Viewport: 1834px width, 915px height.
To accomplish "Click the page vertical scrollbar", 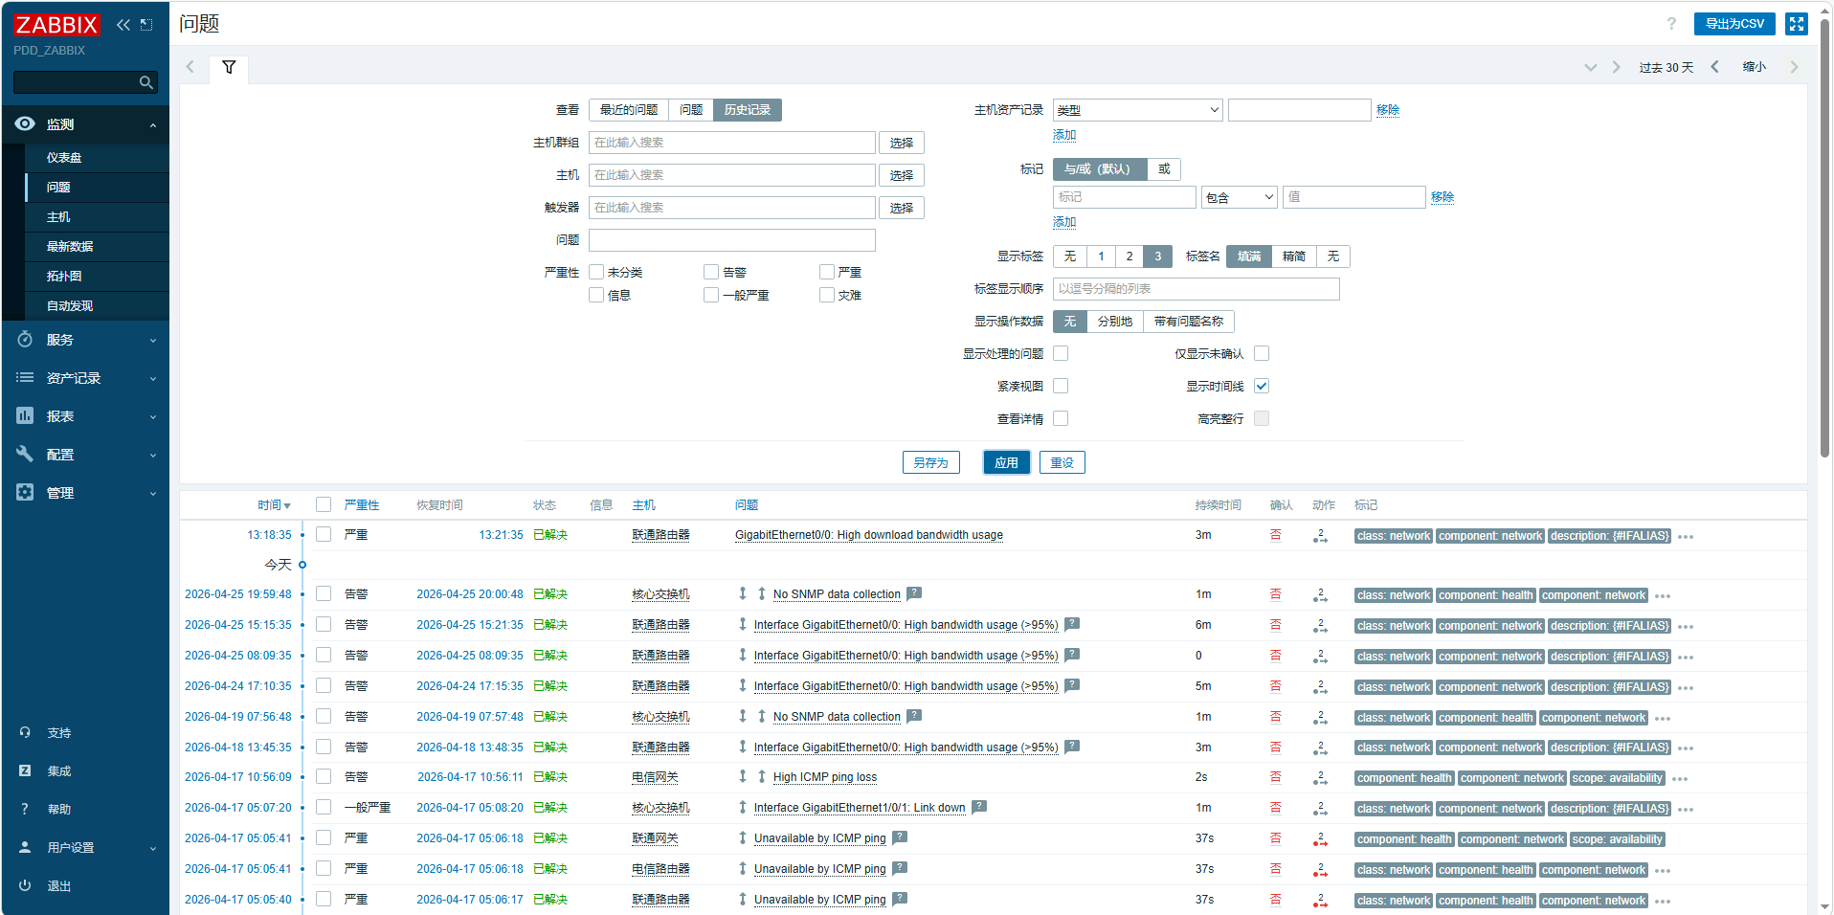I will [1824, 239].
